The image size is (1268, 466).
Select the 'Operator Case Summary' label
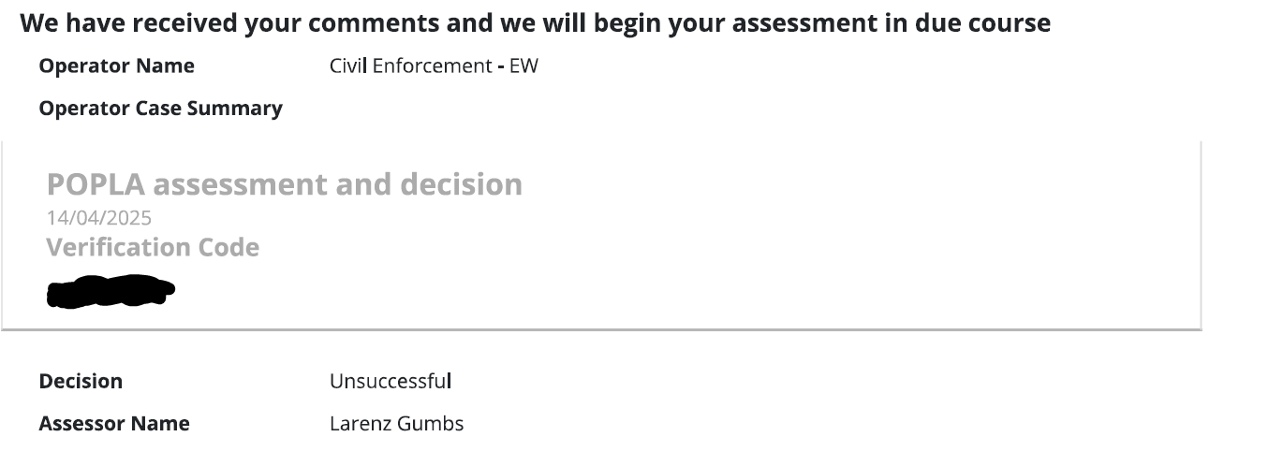(x=160, y=109)
